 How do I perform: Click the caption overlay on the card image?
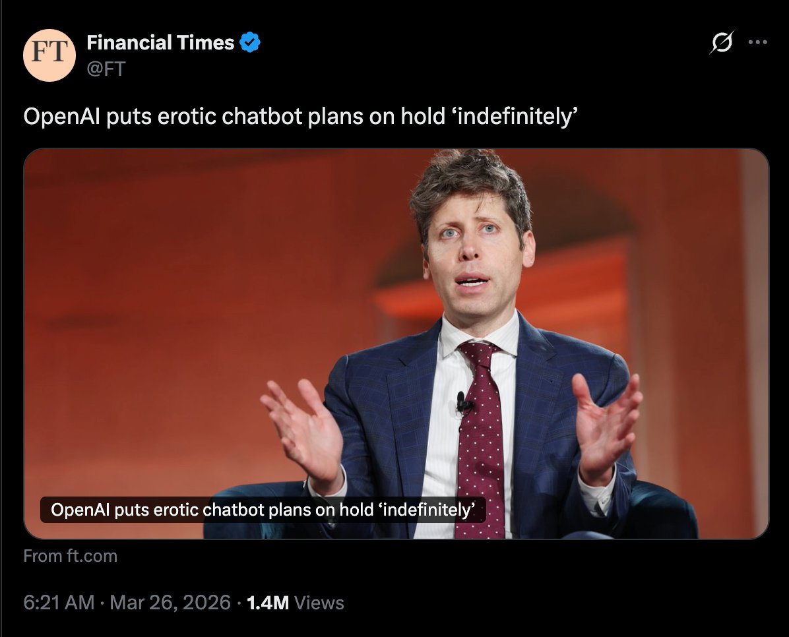click(263, 510)
